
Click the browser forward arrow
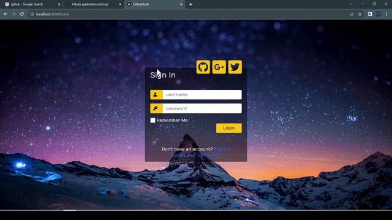pos(13,14)
